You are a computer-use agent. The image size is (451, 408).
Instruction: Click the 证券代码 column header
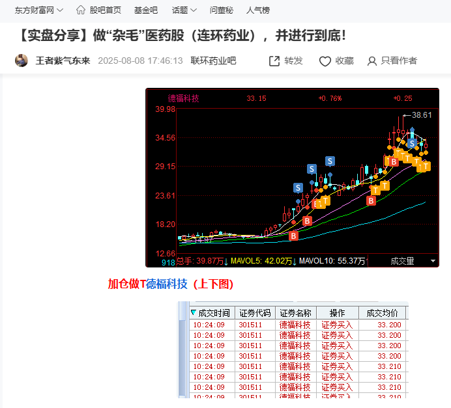coord(255,313)
